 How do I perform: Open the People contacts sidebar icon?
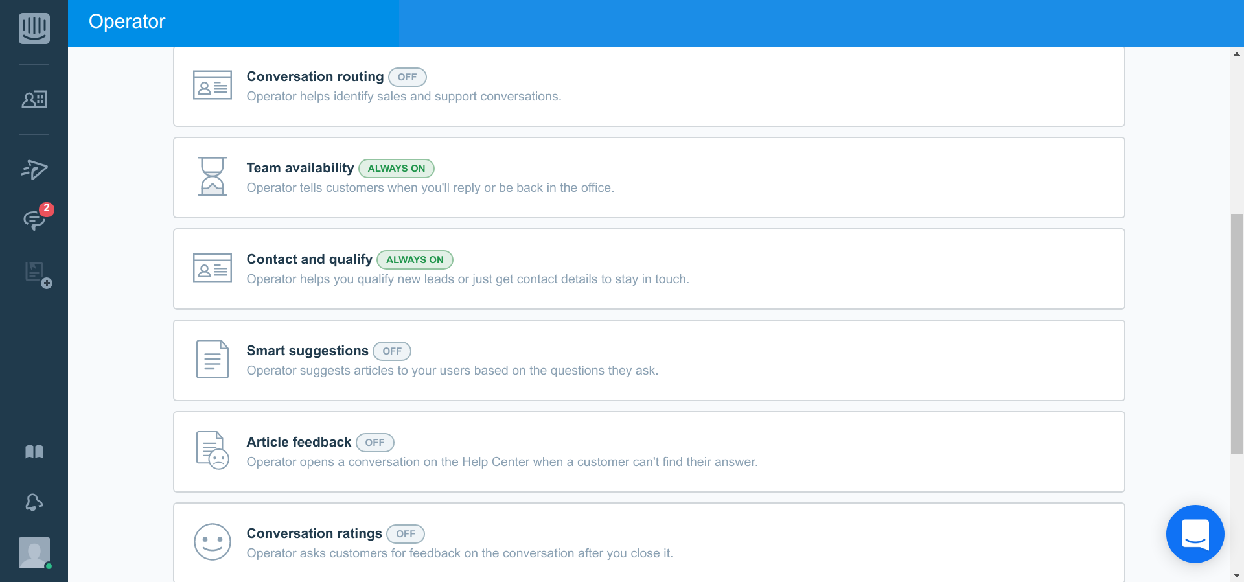[34, 99]
